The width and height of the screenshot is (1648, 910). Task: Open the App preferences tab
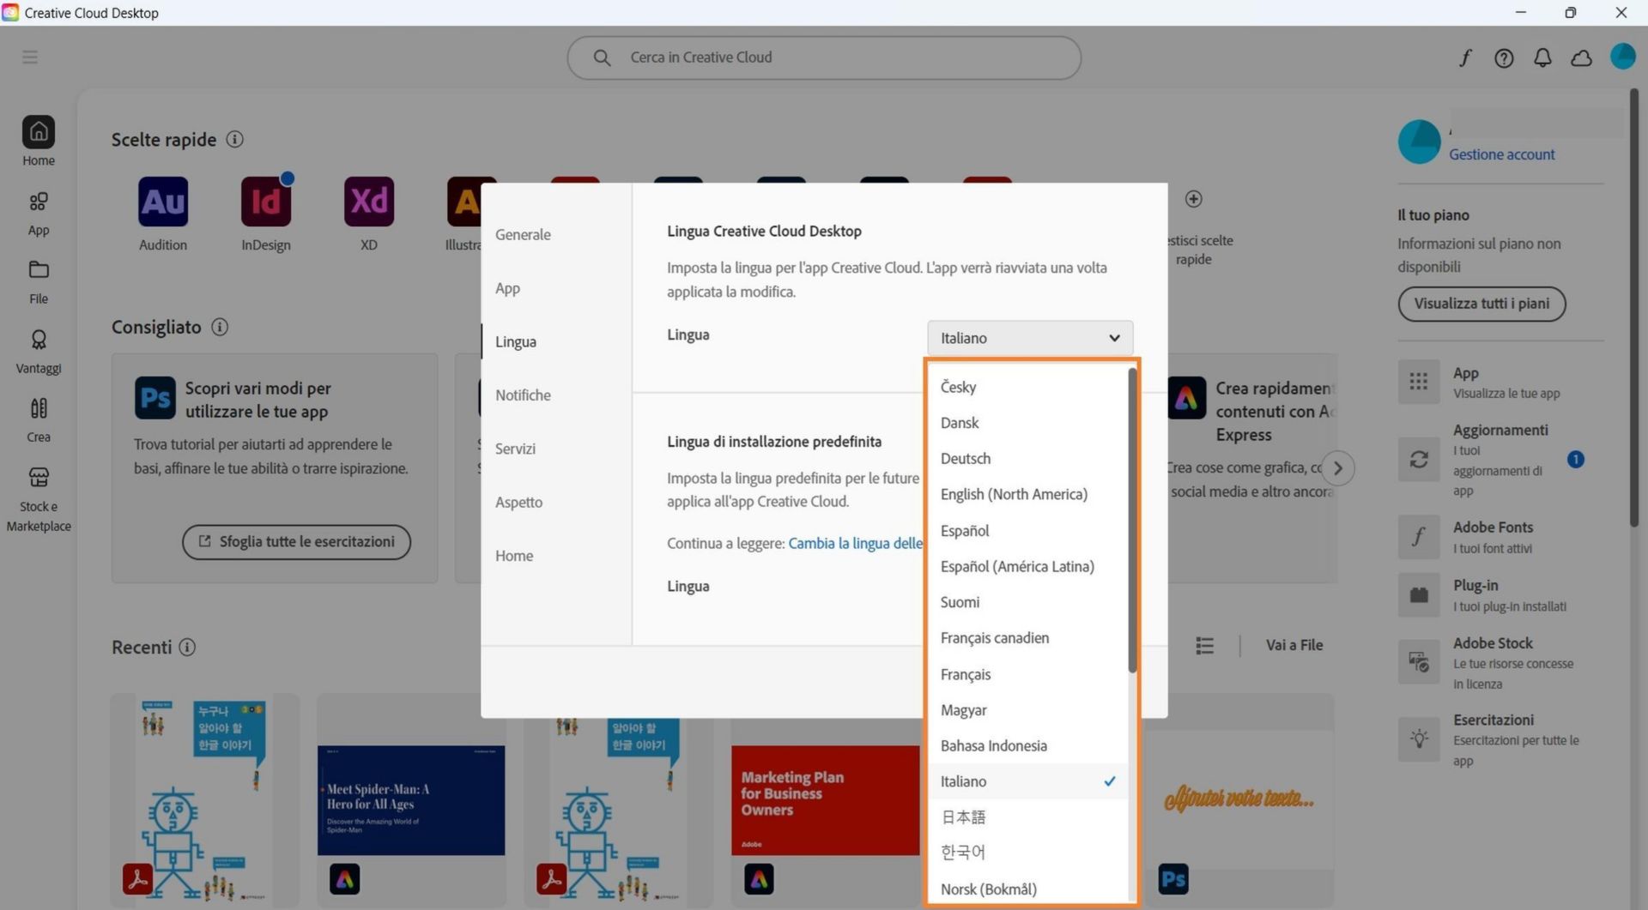click(x=507, y=288)
